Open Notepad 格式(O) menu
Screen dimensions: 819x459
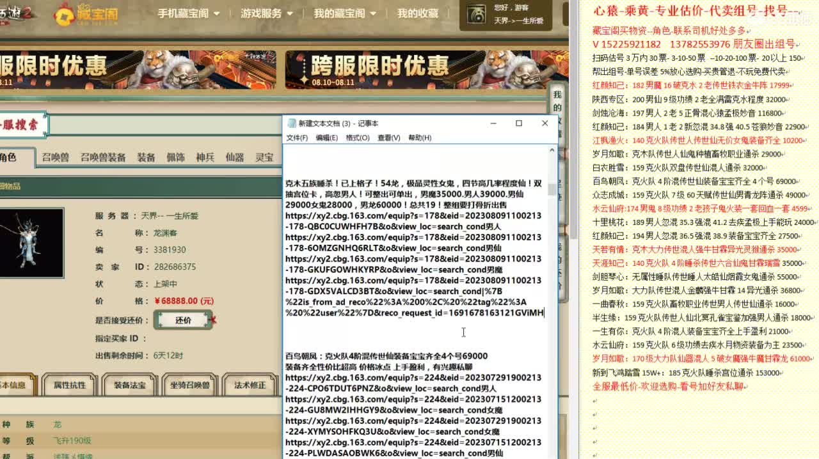tap(357, 137)
